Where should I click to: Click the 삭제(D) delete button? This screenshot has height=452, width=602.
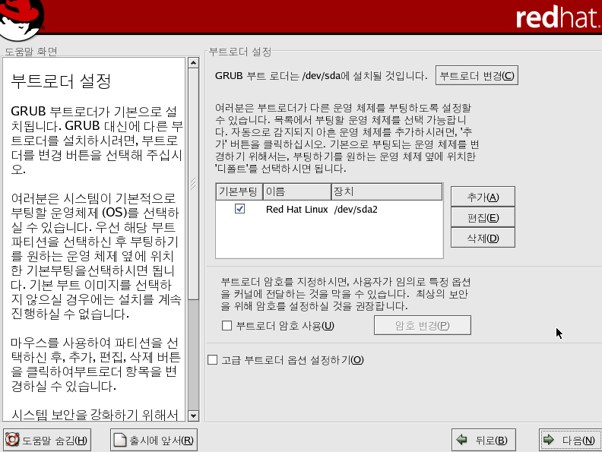click(483, 239)
